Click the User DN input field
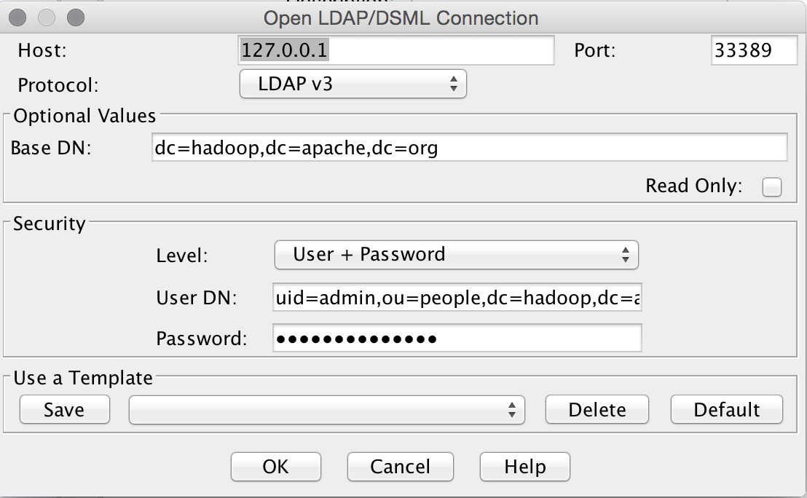The width and height of the screenshot is (807, 498). pos(457,297)
